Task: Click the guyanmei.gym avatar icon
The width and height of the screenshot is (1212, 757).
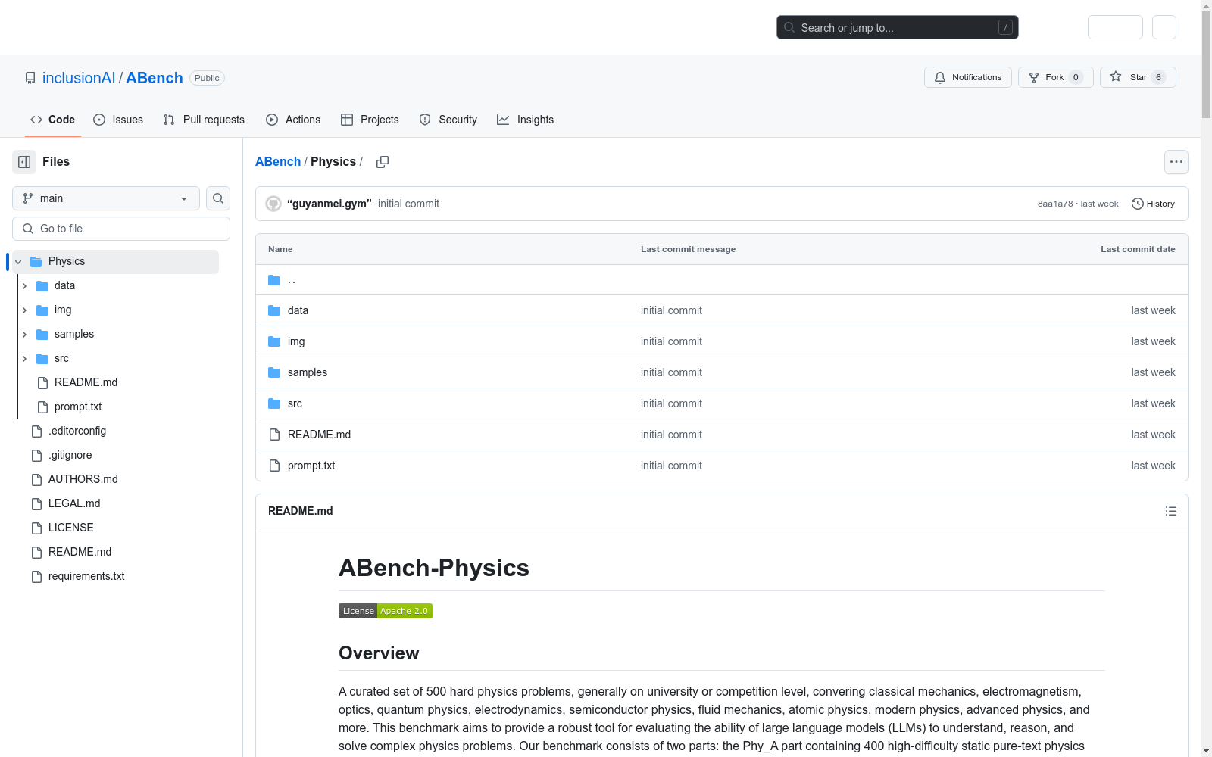Action: click(x=273, y=204)
